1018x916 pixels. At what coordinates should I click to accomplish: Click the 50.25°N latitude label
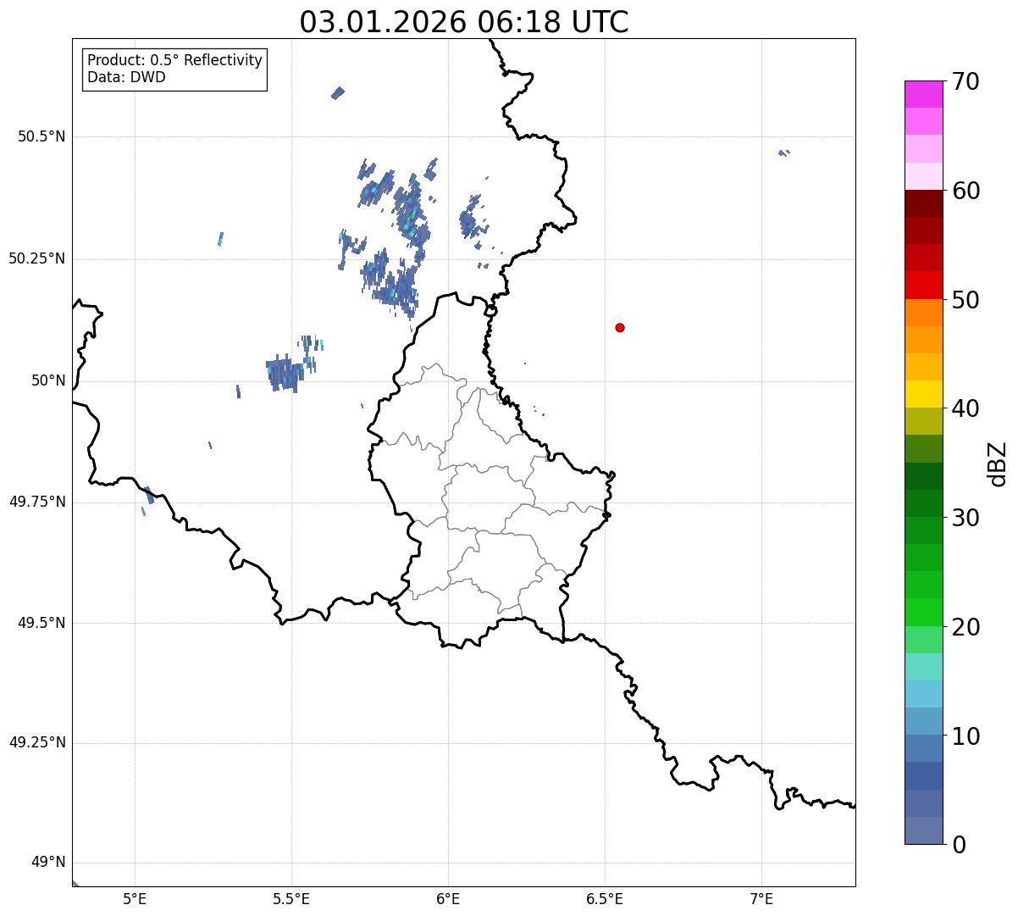pyautogui.click(x=37, y=258)
